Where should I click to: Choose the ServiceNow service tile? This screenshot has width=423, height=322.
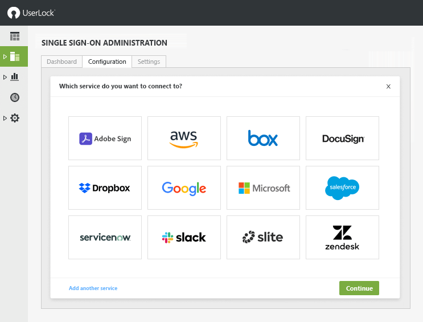(105, 237)
